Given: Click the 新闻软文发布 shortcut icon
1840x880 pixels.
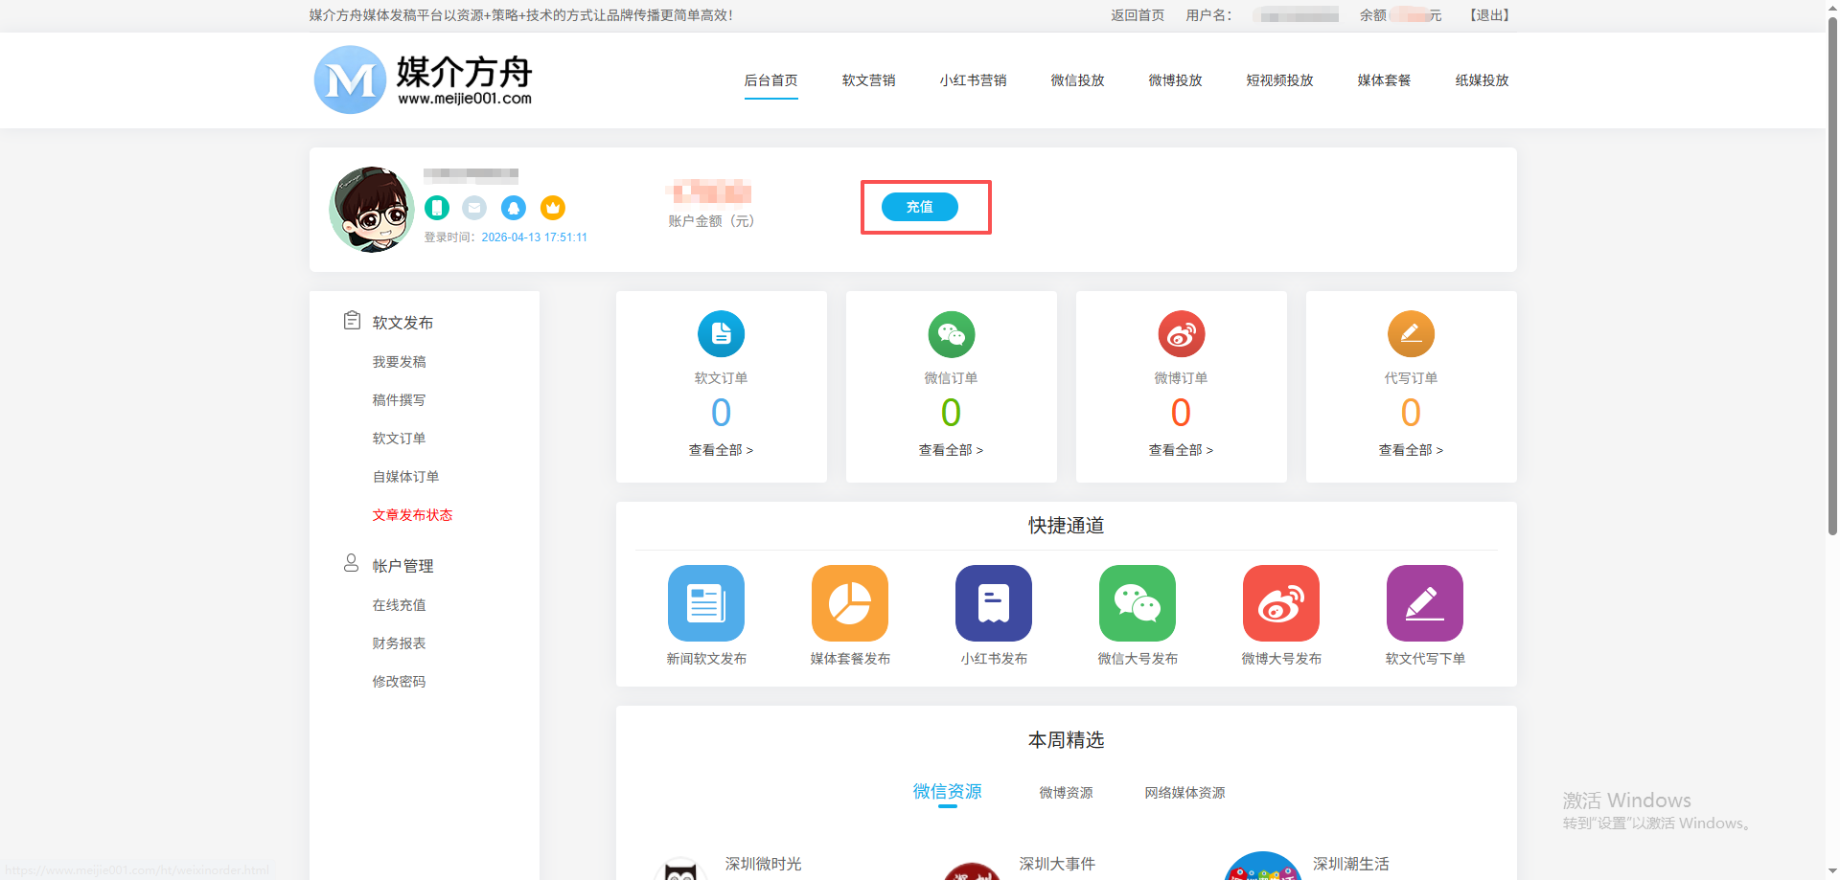Looking at the screenshot, I should [x=705, y=603].
